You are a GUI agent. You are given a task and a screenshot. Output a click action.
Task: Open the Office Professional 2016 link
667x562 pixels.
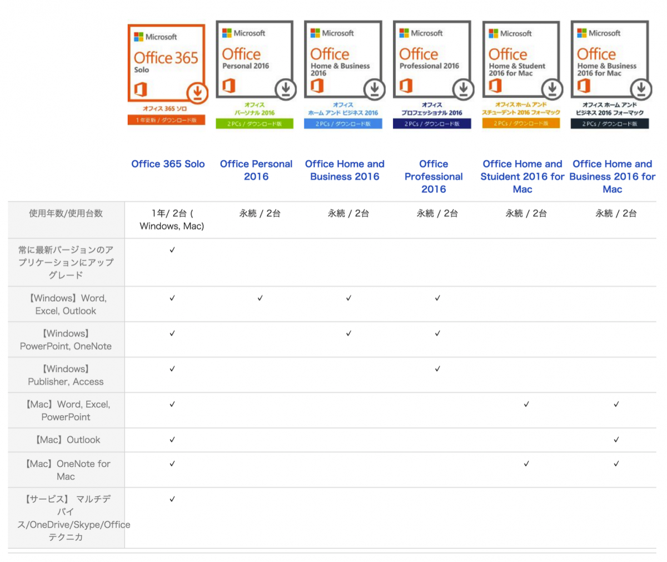coord(434,176)
